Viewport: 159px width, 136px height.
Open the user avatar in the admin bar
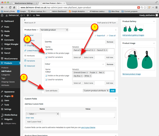[x=157, y=15]
